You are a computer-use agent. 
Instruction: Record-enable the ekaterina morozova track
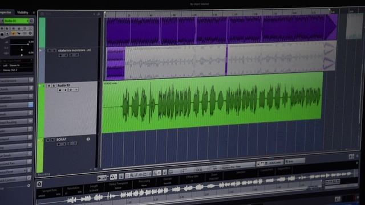61,55
